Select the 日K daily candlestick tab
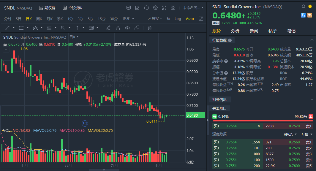Image resolution: width=316 pixels, height=171 pixels. (x=29, y=19)
